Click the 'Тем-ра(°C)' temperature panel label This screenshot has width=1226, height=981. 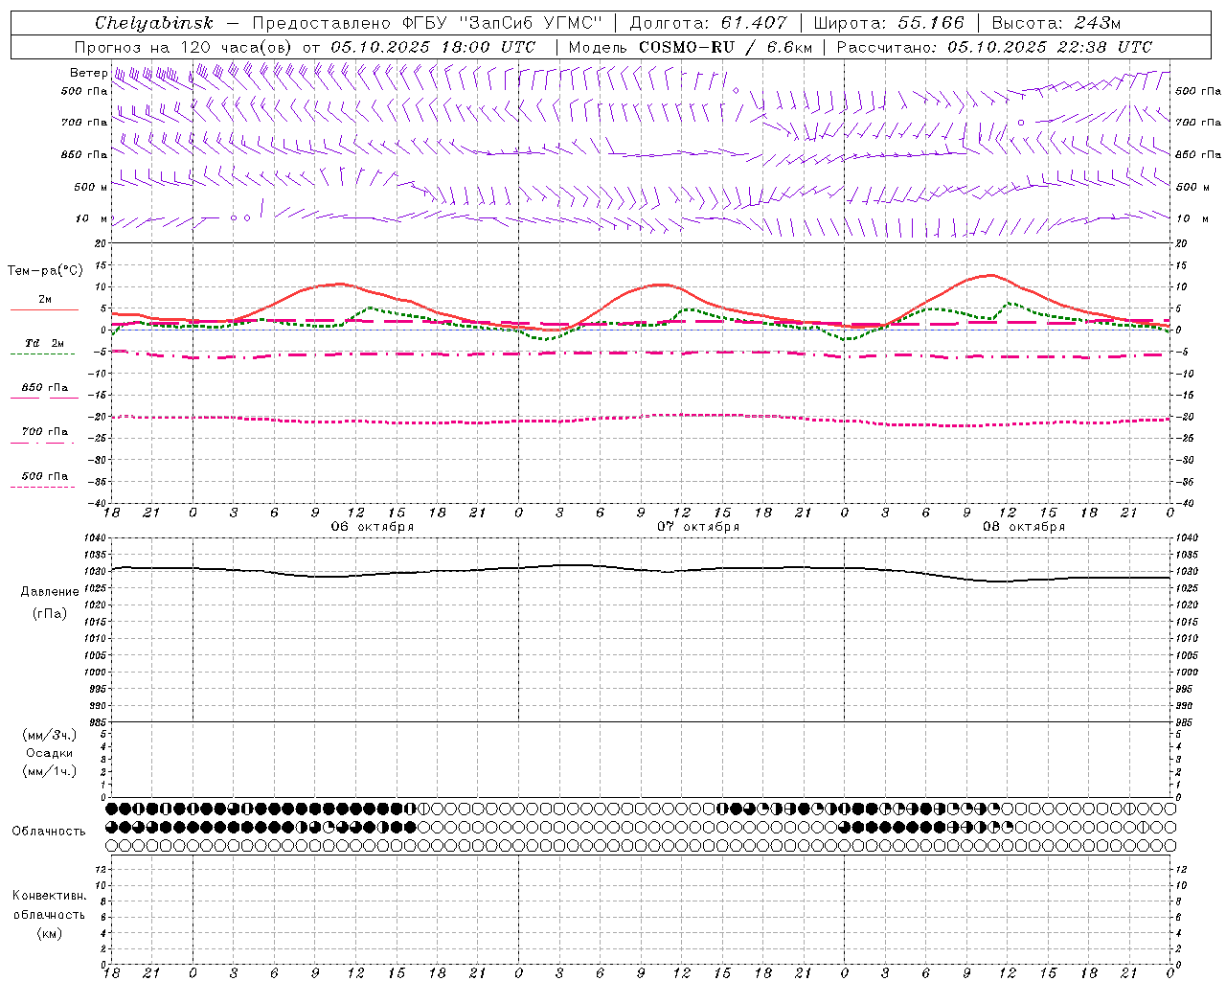45,271
